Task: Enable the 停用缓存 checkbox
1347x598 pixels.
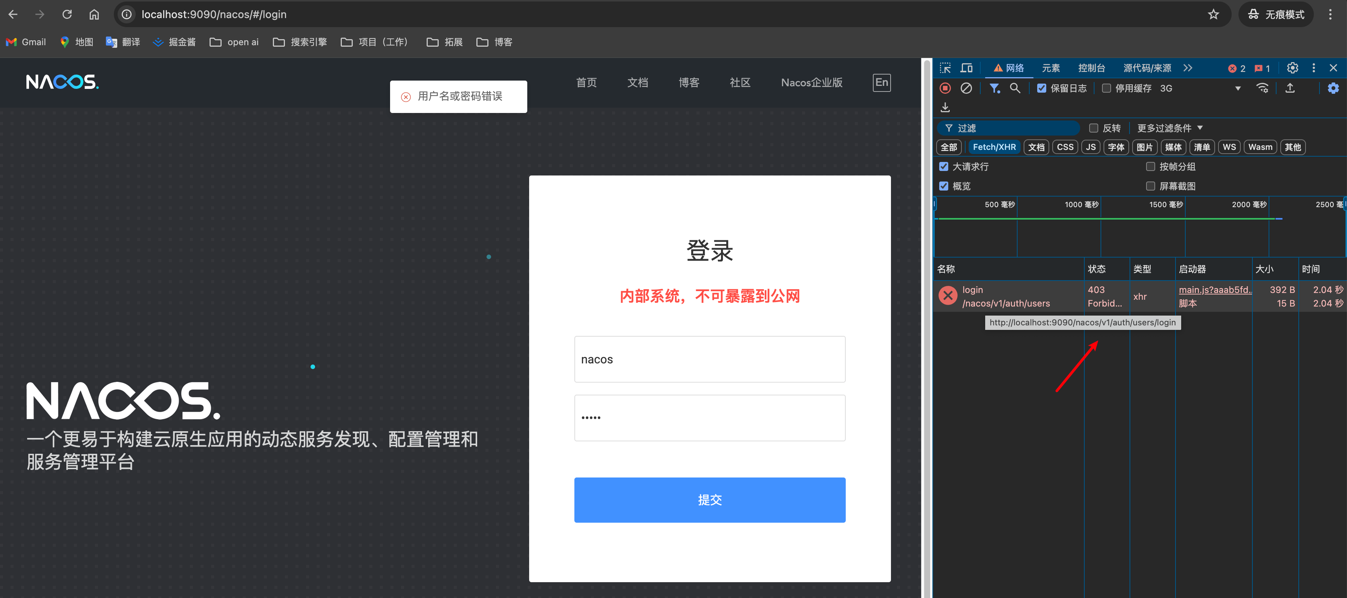Action: 1106,88
